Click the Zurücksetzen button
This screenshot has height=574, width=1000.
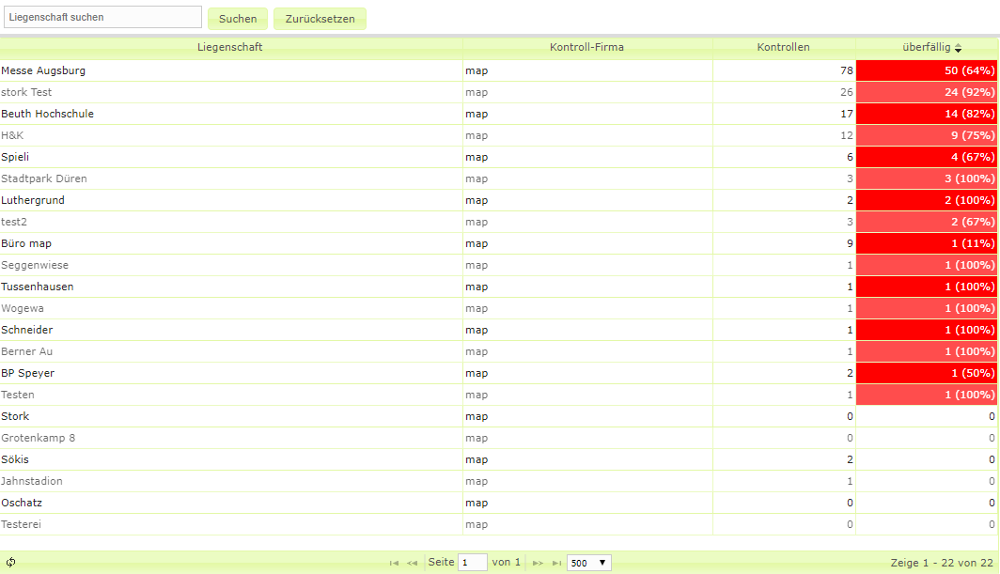(x=320, y=19)
